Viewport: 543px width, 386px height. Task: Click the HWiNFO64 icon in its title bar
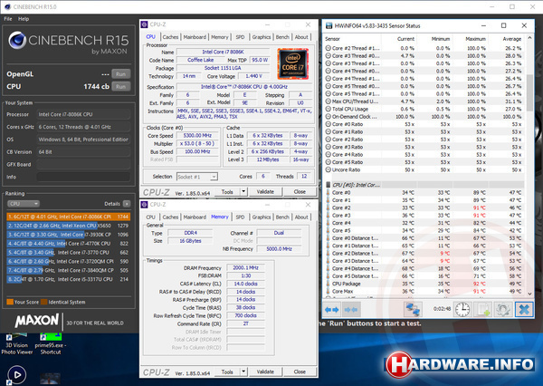pos(329,25)
